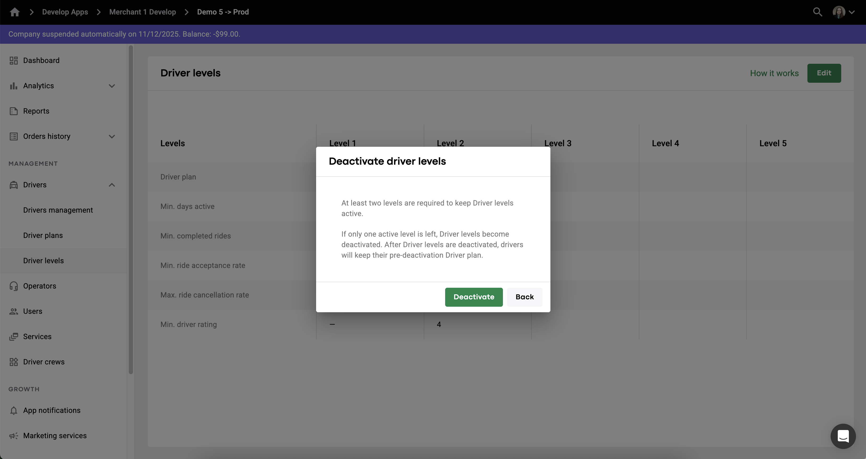The width and height of the screenshot is (866, 459).
Task: Click the App notifications bell icon
Action: (x=13, y=411)
